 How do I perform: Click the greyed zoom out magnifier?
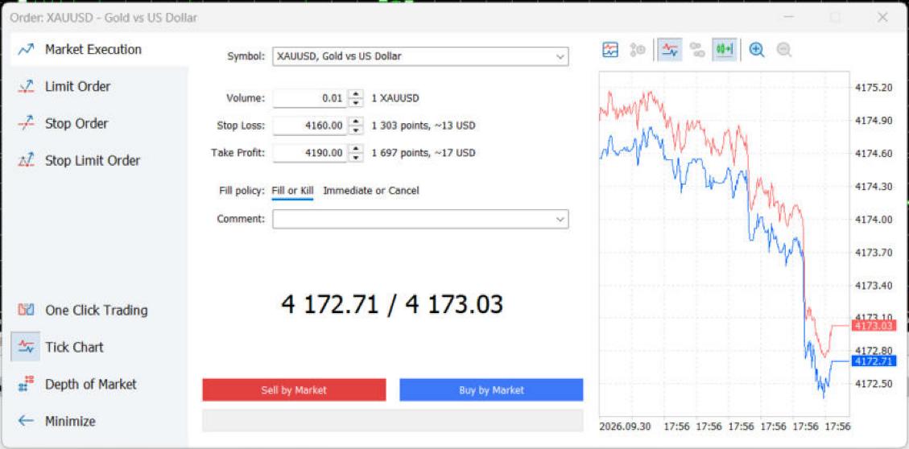783,50
